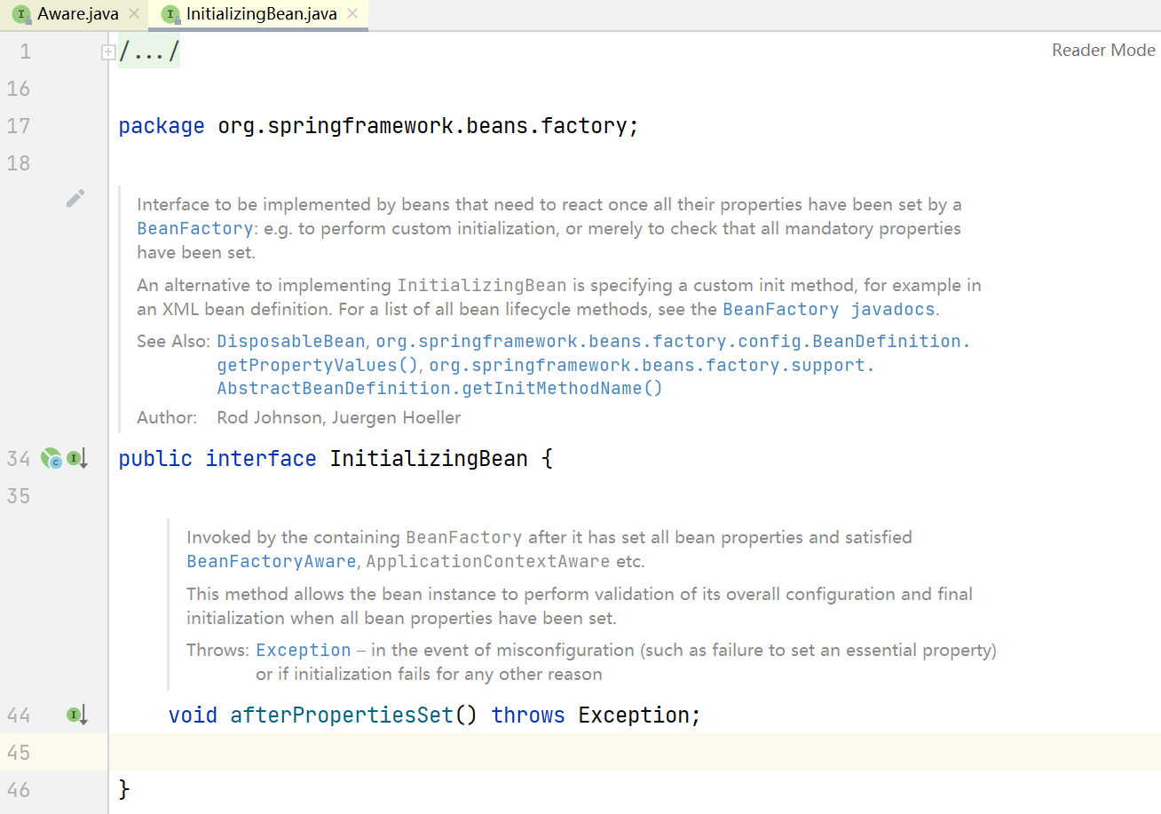The image size is (1161, 814).
Task: Open the BeanFactory link in the interface doc
Action: coord(195,228)
